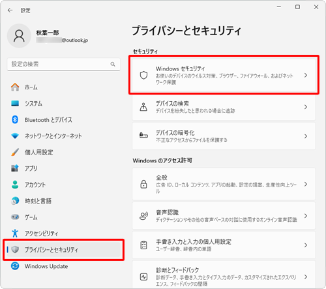
Task: Open 音声認識 chevron arrow
Action: 306,216
